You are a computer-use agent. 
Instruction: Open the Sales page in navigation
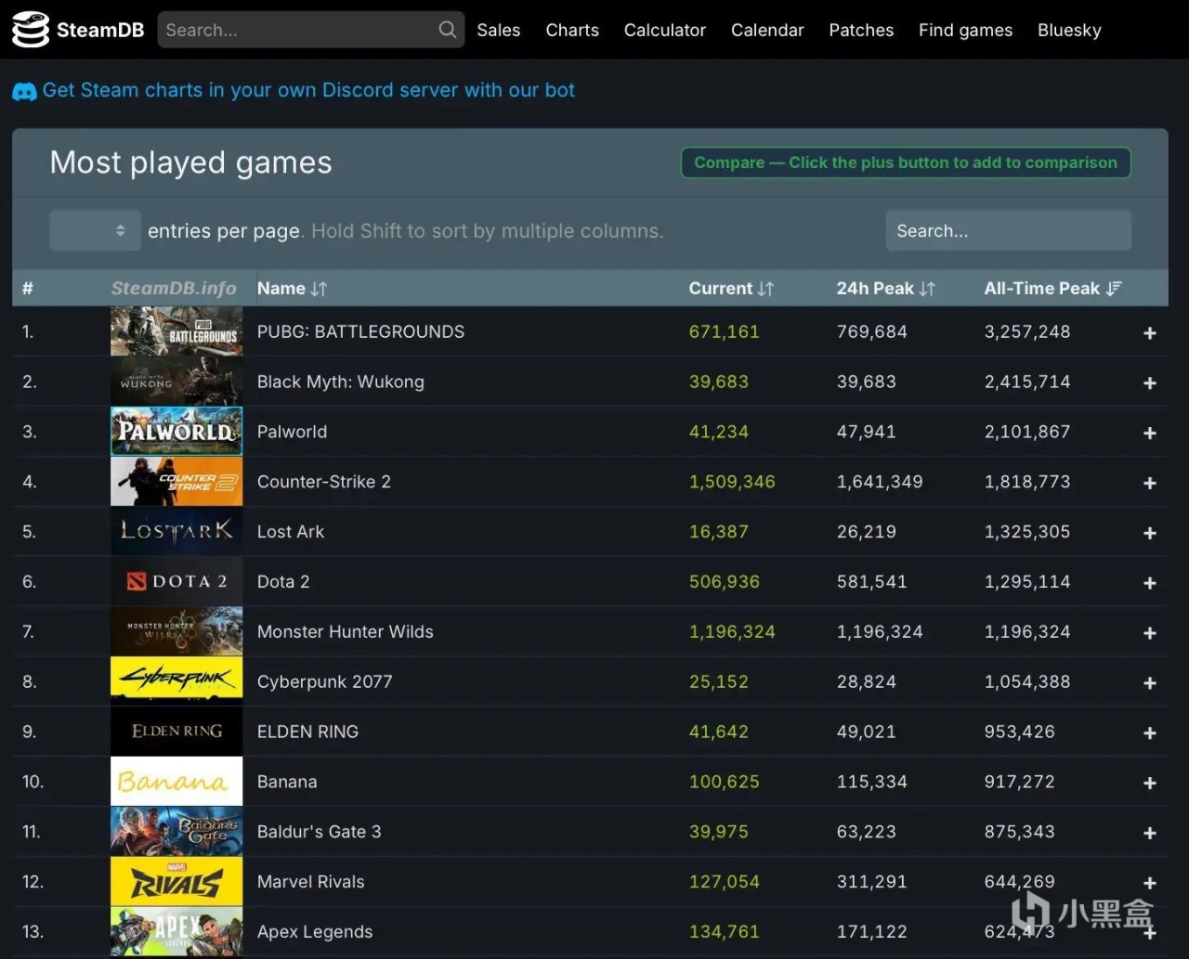click(x=499, y=30)
